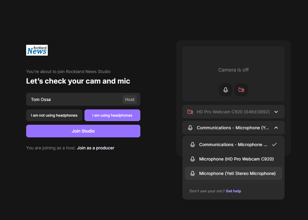The width and height of the screenshot is (308, 220).
Task: Click the Rockland News logo
Action: pos(37,50)
